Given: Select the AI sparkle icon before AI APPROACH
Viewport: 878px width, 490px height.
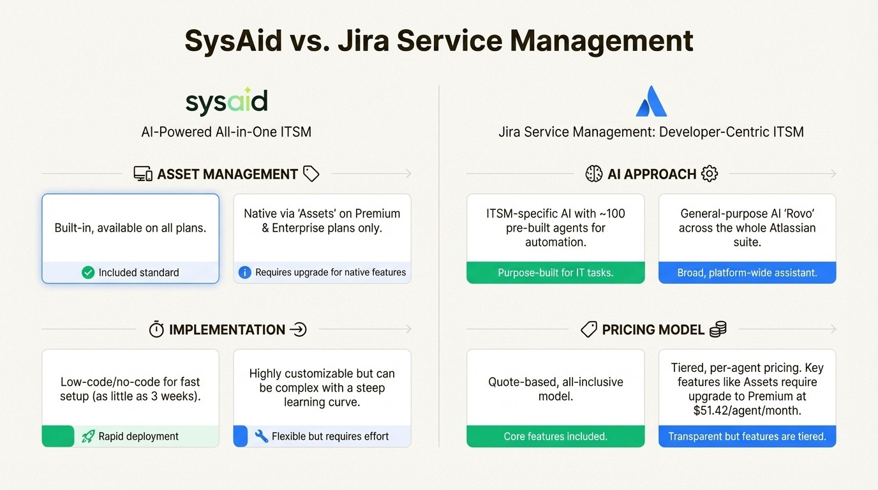Looking at the screenshot, I should tap(594, 173).
